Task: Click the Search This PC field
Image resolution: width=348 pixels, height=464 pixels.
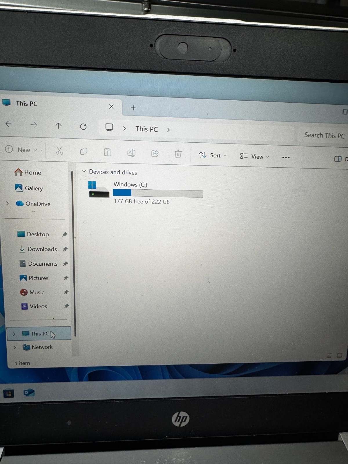Action: coord(323,135)
